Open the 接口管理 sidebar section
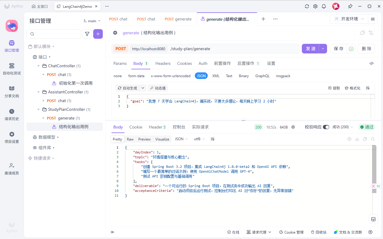383x239 pixels. tap(12, 46)
